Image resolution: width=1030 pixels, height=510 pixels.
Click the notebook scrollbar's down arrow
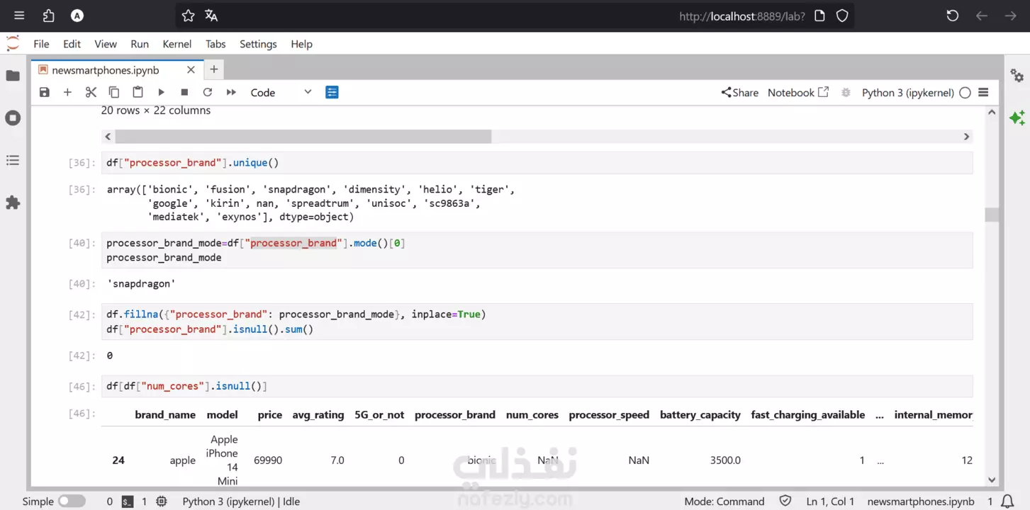tap(992, 480)
